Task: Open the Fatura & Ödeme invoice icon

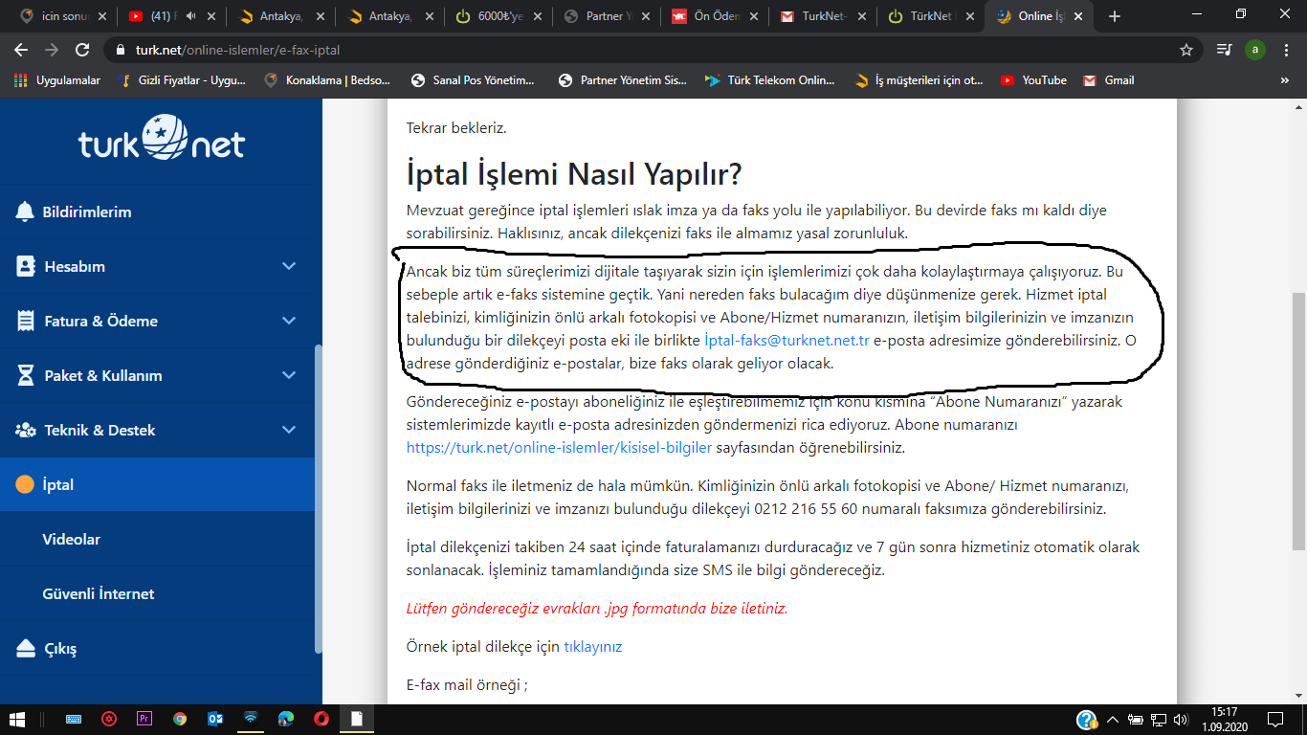Action: click(x=23, y=321)
